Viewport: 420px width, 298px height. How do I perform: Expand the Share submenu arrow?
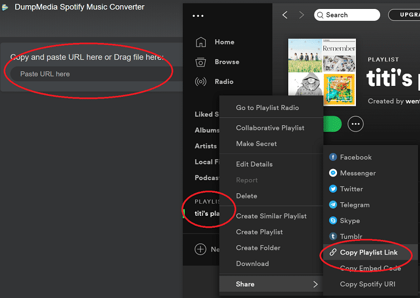316,284
